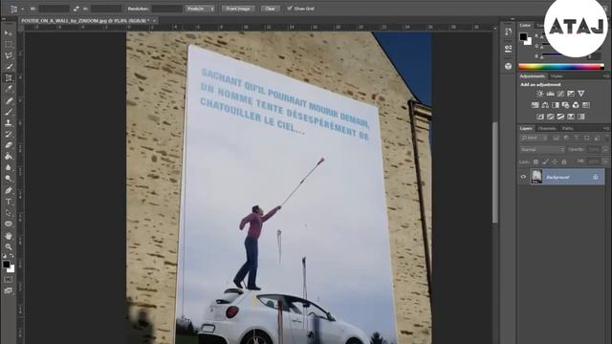Select the Perspective Crop tool in toolbox
Screen dimensions: 612x344
[9, 78]
